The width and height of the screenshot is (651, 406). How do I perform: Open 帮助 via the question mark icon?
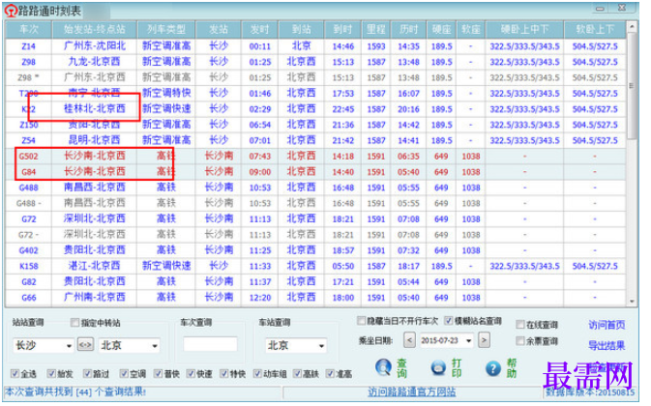pos(492,368)
